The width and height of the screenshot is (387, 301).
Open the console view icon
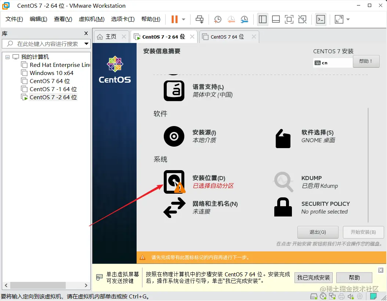point(321,19)
